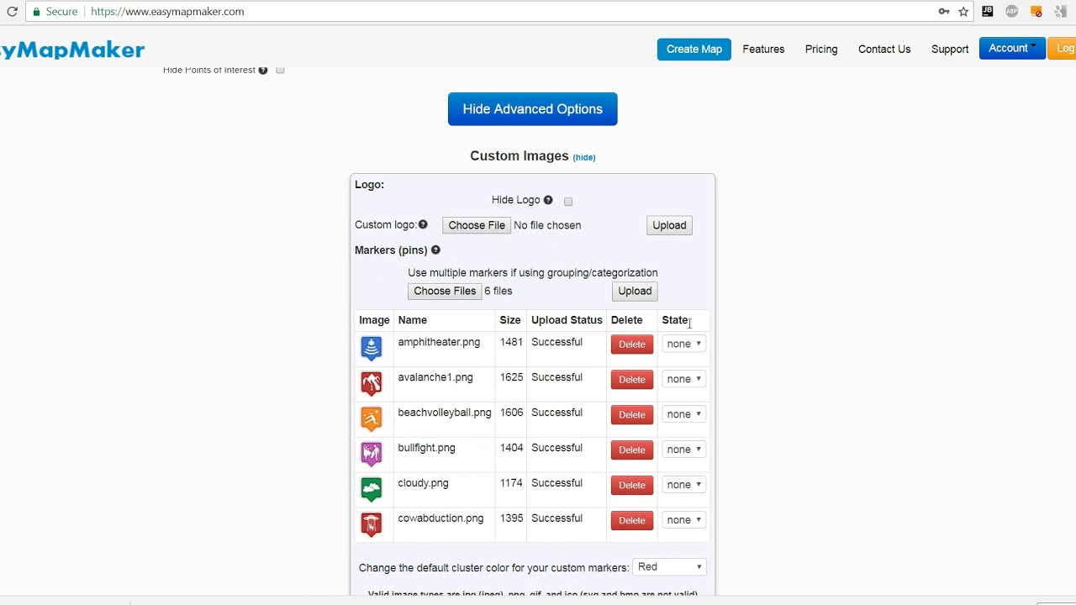Open Contact Us page
The height and width of the screenshot is (605, 1076).
click(x=884, y=50)
